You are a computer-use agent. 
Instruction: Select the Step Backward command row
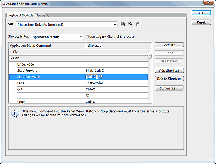(x=78, y=77)
